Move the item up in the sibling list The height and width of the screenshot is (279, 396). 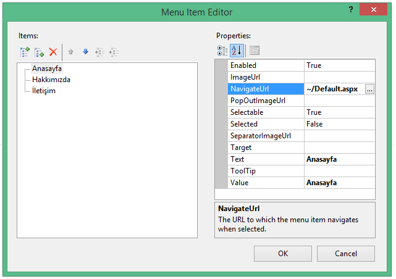click(x=70, y=52)
